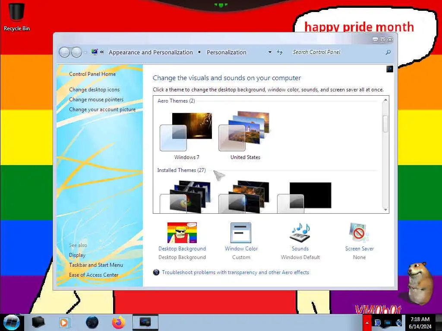The height and width of the screenshot is (331, 442).
Task: Click the Window Color link text
Action: [x=241, y=249]
